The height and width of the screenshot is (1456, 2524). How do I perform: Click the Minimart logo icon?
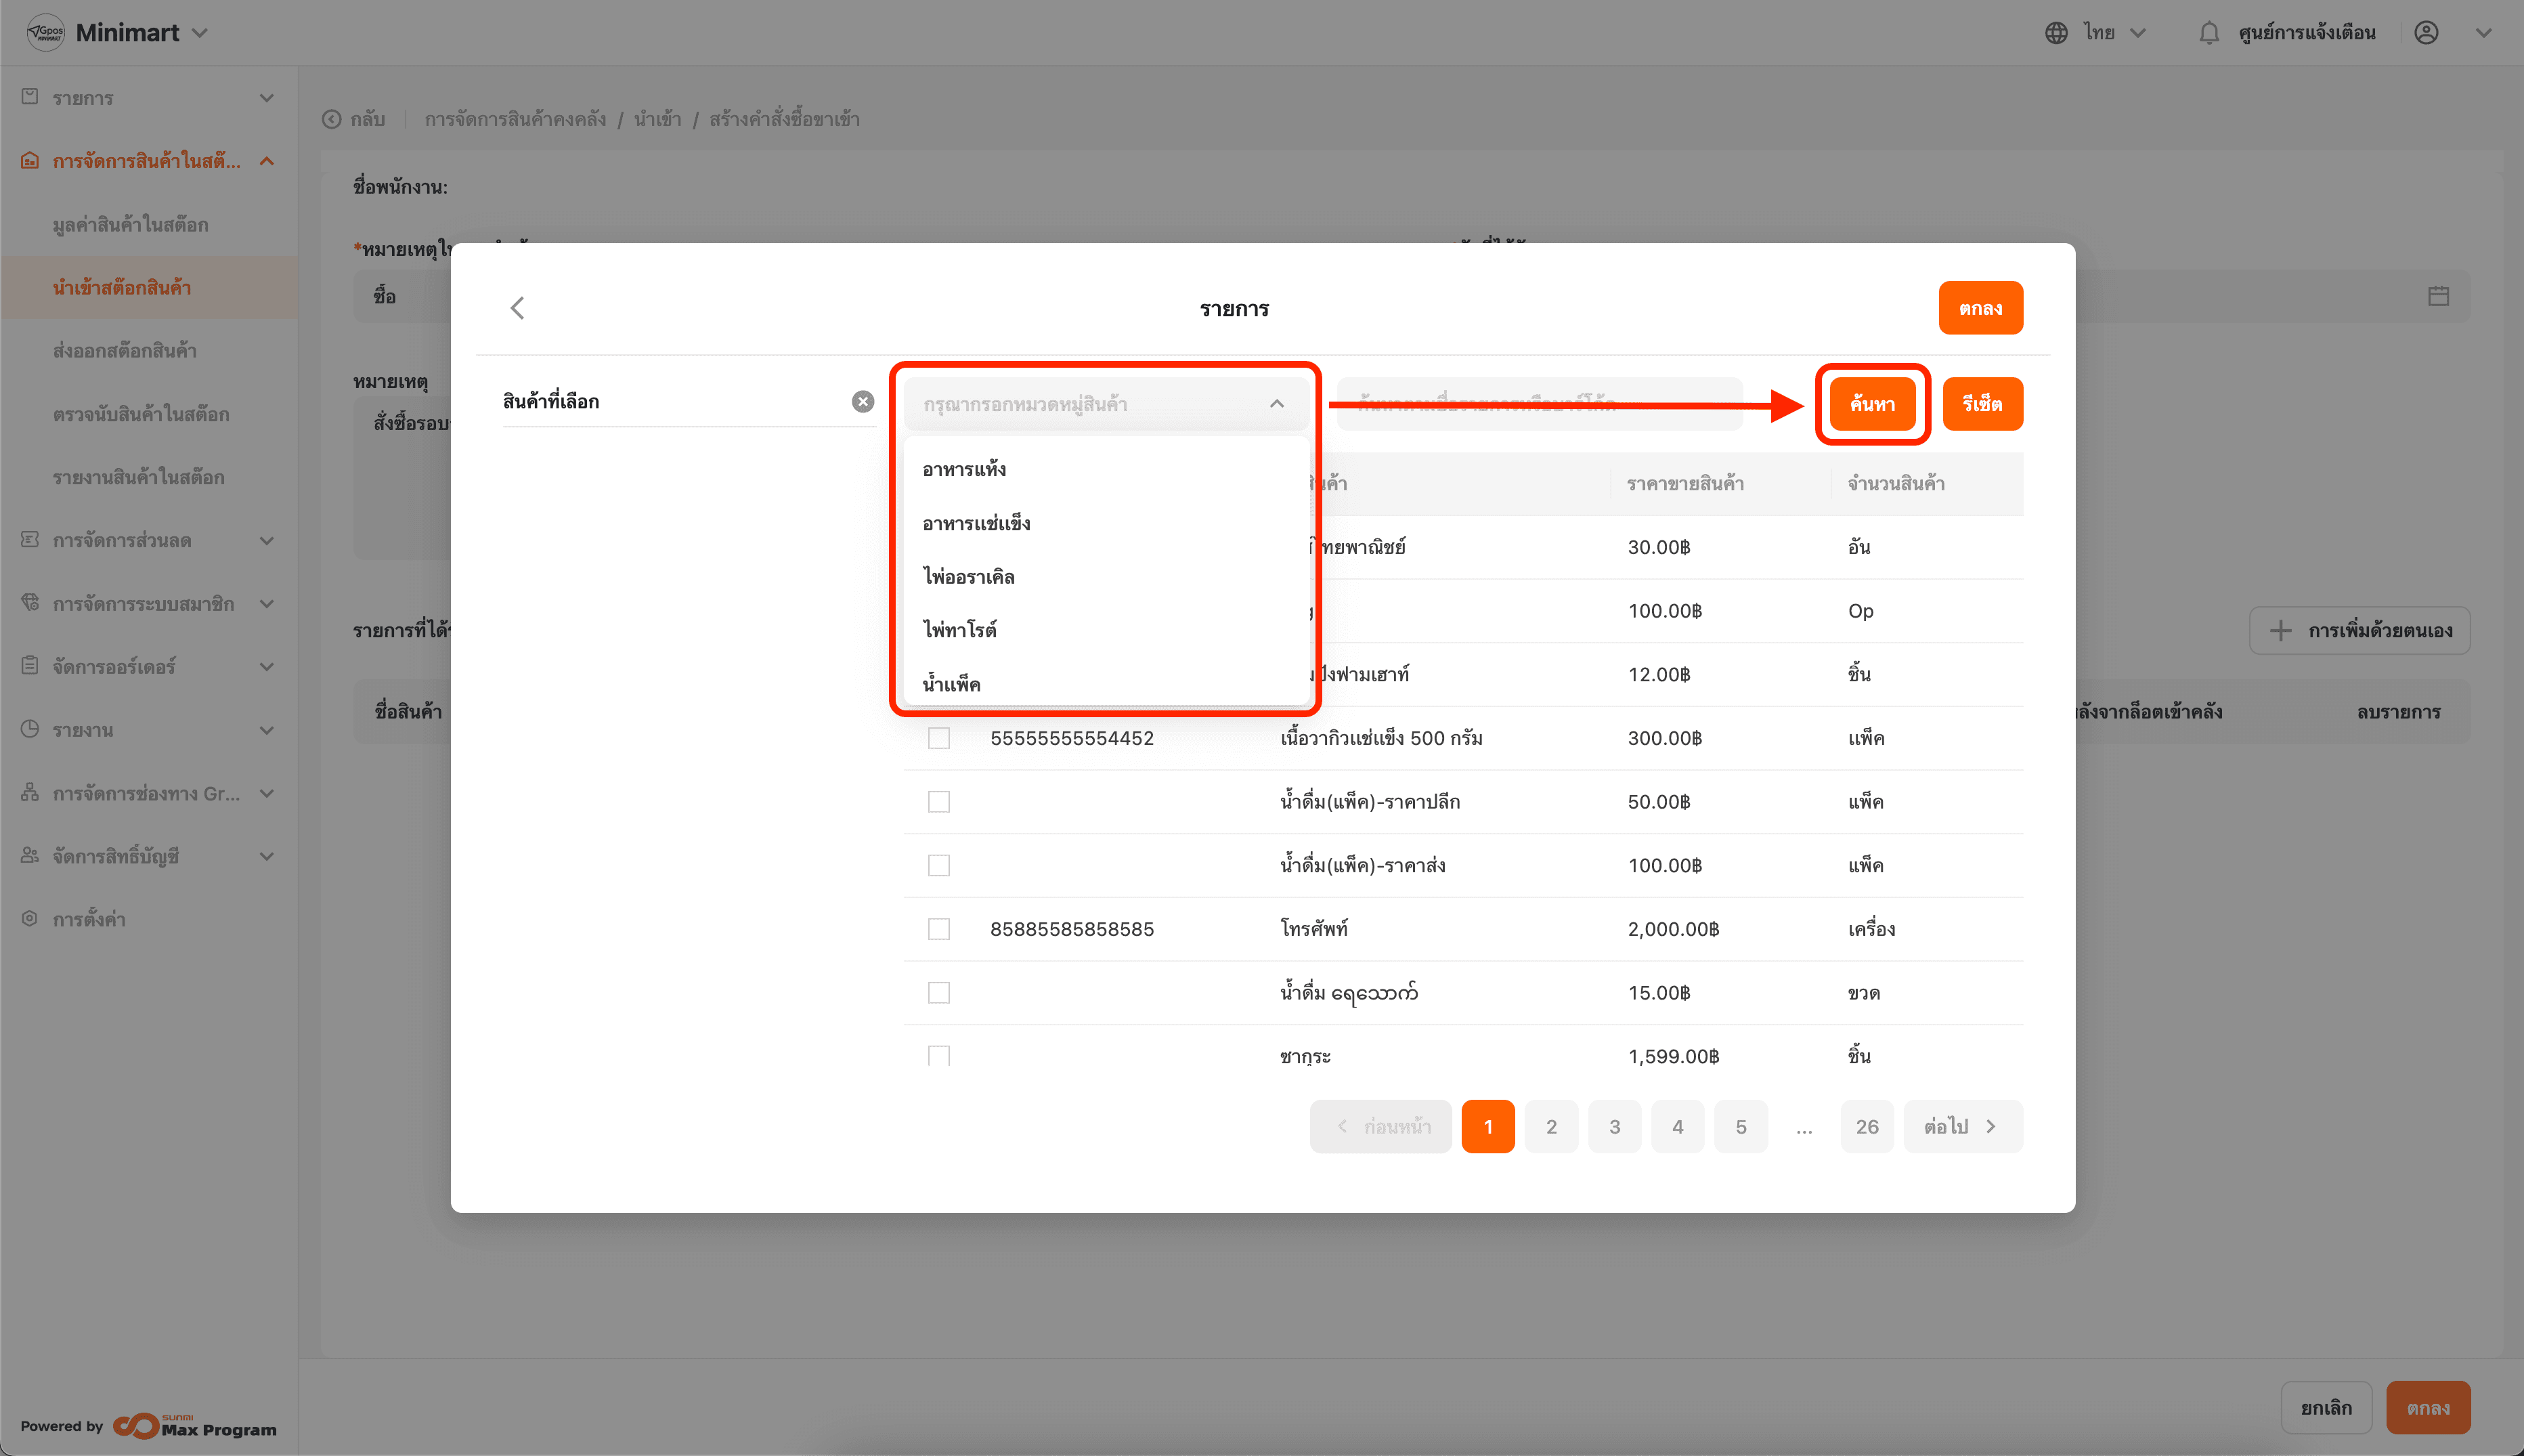45,33
